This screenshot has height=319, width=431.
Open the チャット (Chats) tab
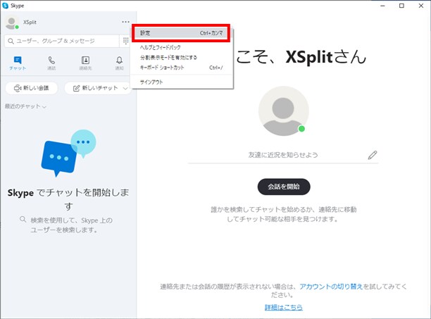pos(17,63)
